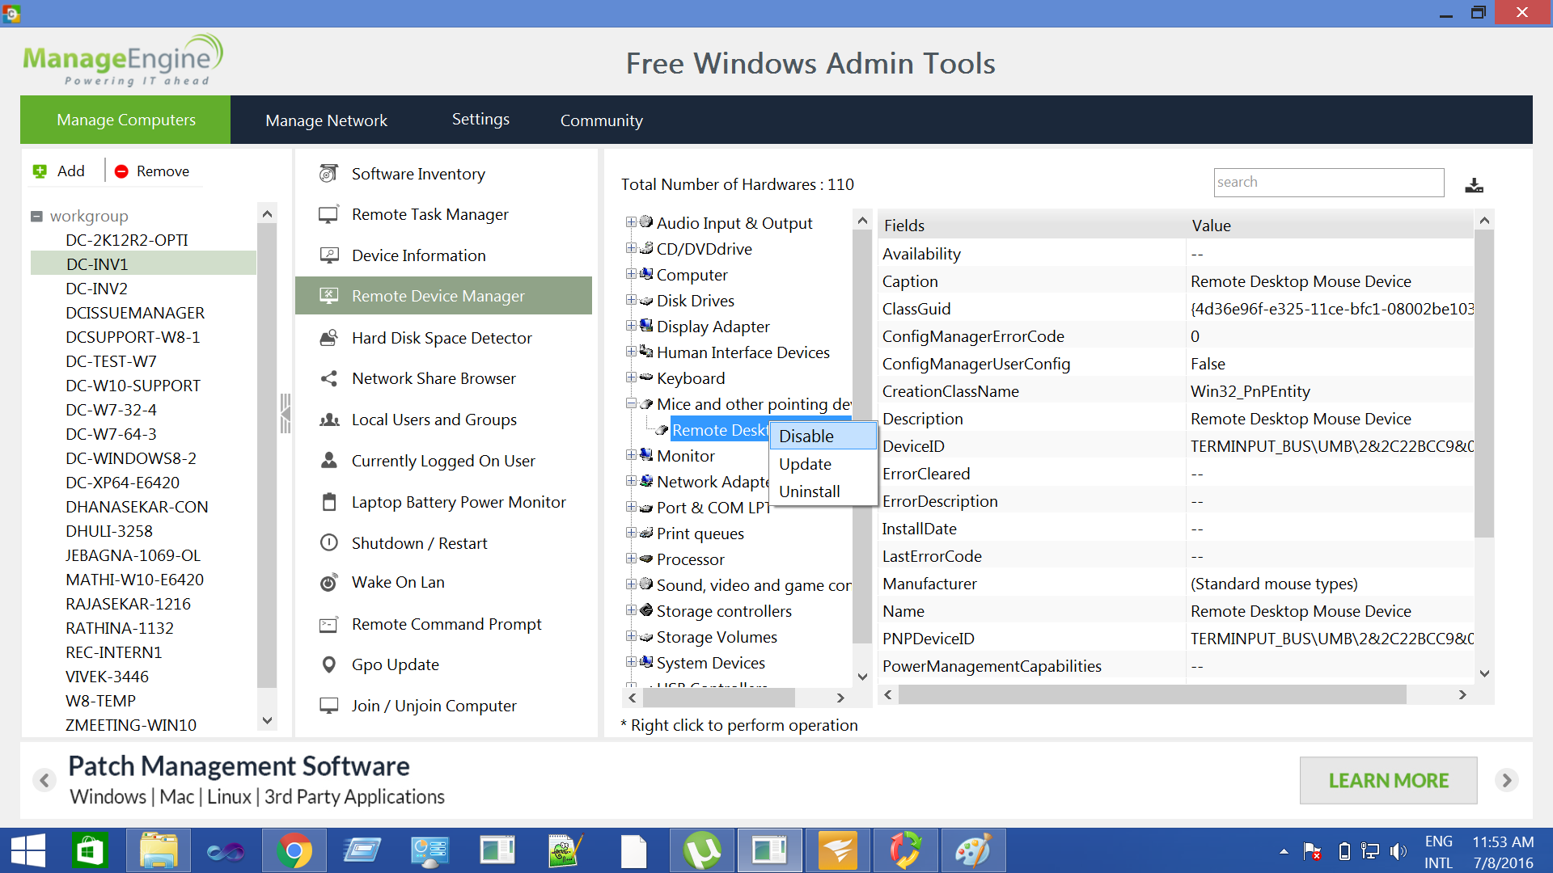
Task: Click the hardware tree scroll right arrow
Action: click(x=840, y=698)
